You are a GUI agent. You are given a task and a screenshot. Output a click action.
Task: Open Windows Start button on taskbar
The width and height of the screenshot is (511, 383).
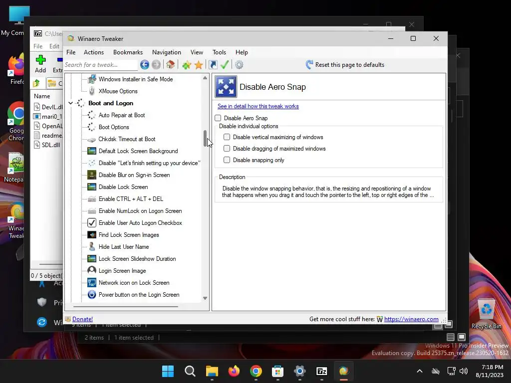click(168, 371)
